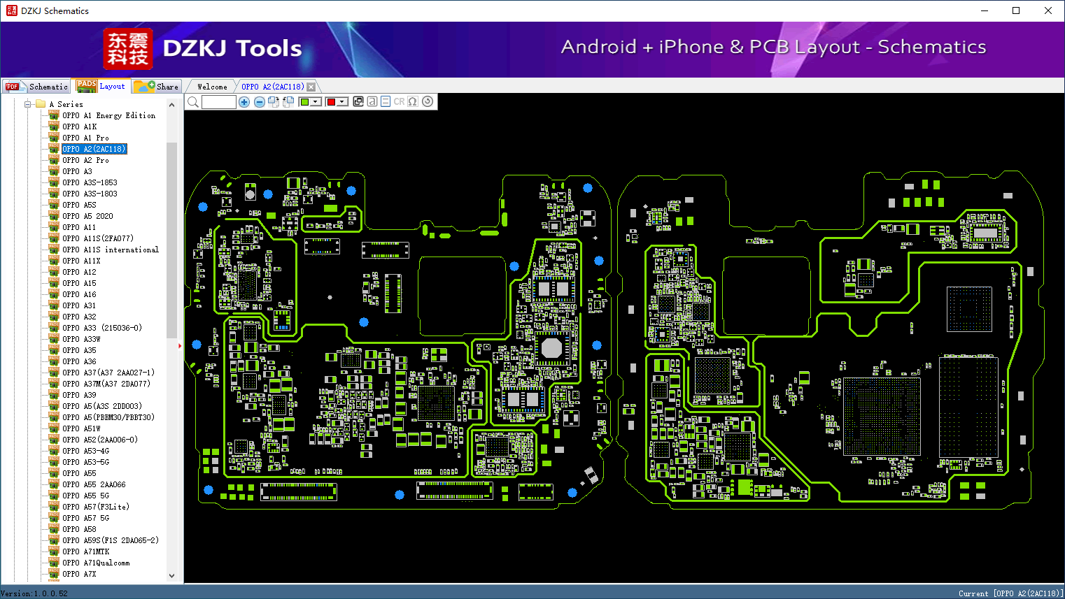The width and height of the screenshot is (1065, 599).
Task: Click the overlapping-windows icon in the layout toolbar
Action: coord(358,101)
